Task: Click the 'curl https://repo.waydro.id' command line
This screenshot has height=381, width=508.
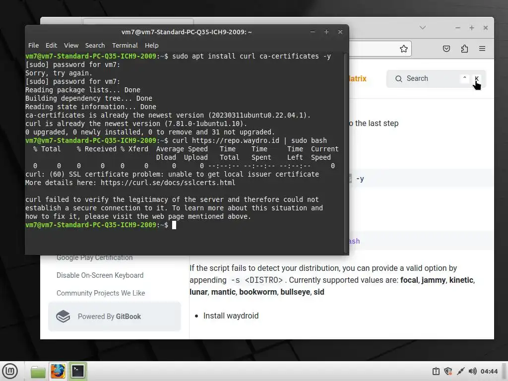Action: [x=176, y=140]
